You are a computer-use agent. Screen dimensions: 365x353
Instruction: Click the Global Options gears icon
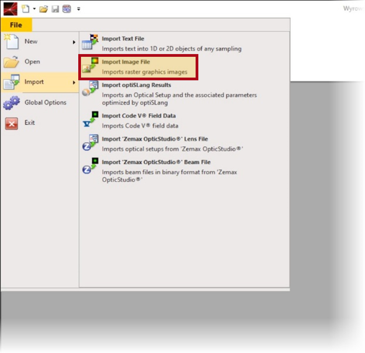coord(11,103)
